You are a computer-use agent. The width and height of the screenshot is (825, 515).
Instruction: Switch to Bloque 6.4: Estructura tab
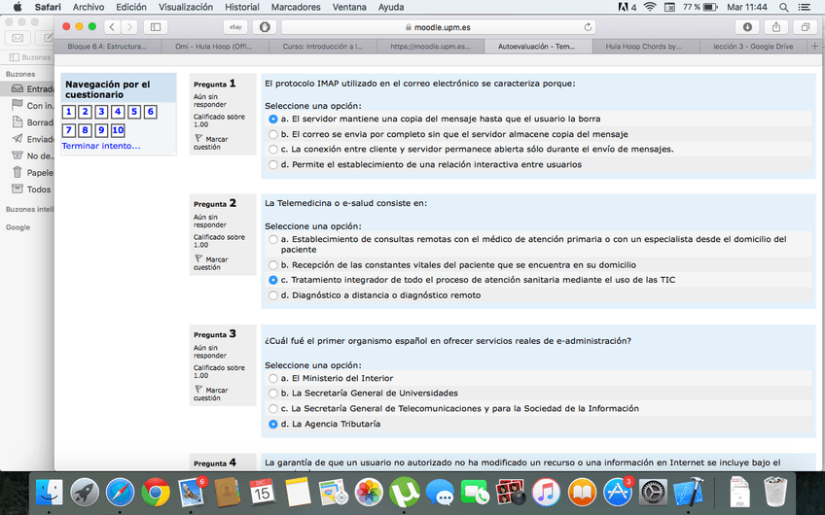tap(107, 47)
